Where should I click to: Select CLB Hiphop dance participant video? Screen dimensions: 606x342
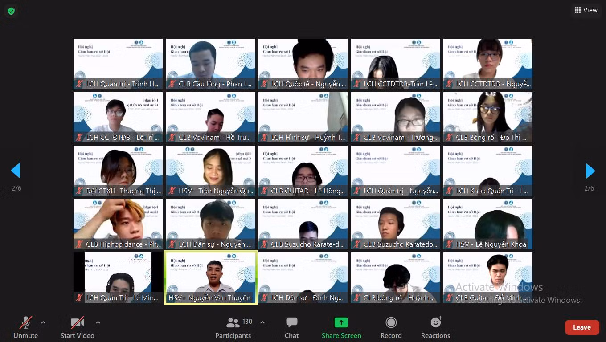(x=118, y=224)
